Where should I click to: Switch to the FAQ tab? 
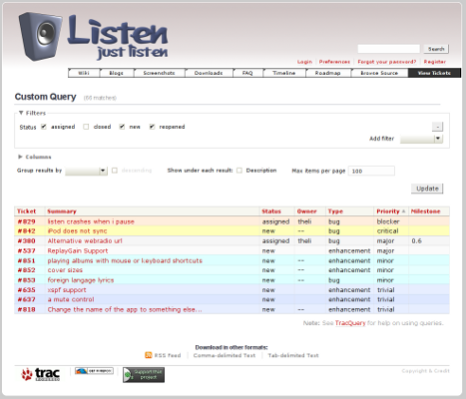[247, 73]
